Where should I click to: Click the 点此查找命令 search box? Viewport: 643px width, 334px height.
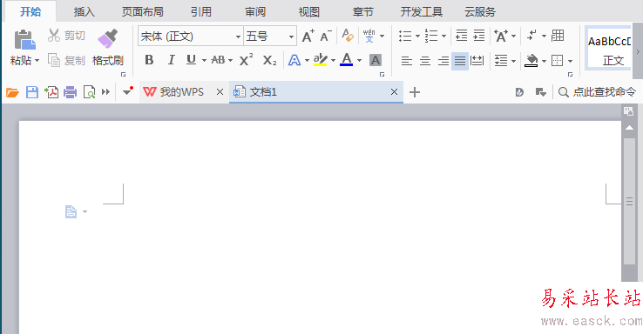click(597, 92)
